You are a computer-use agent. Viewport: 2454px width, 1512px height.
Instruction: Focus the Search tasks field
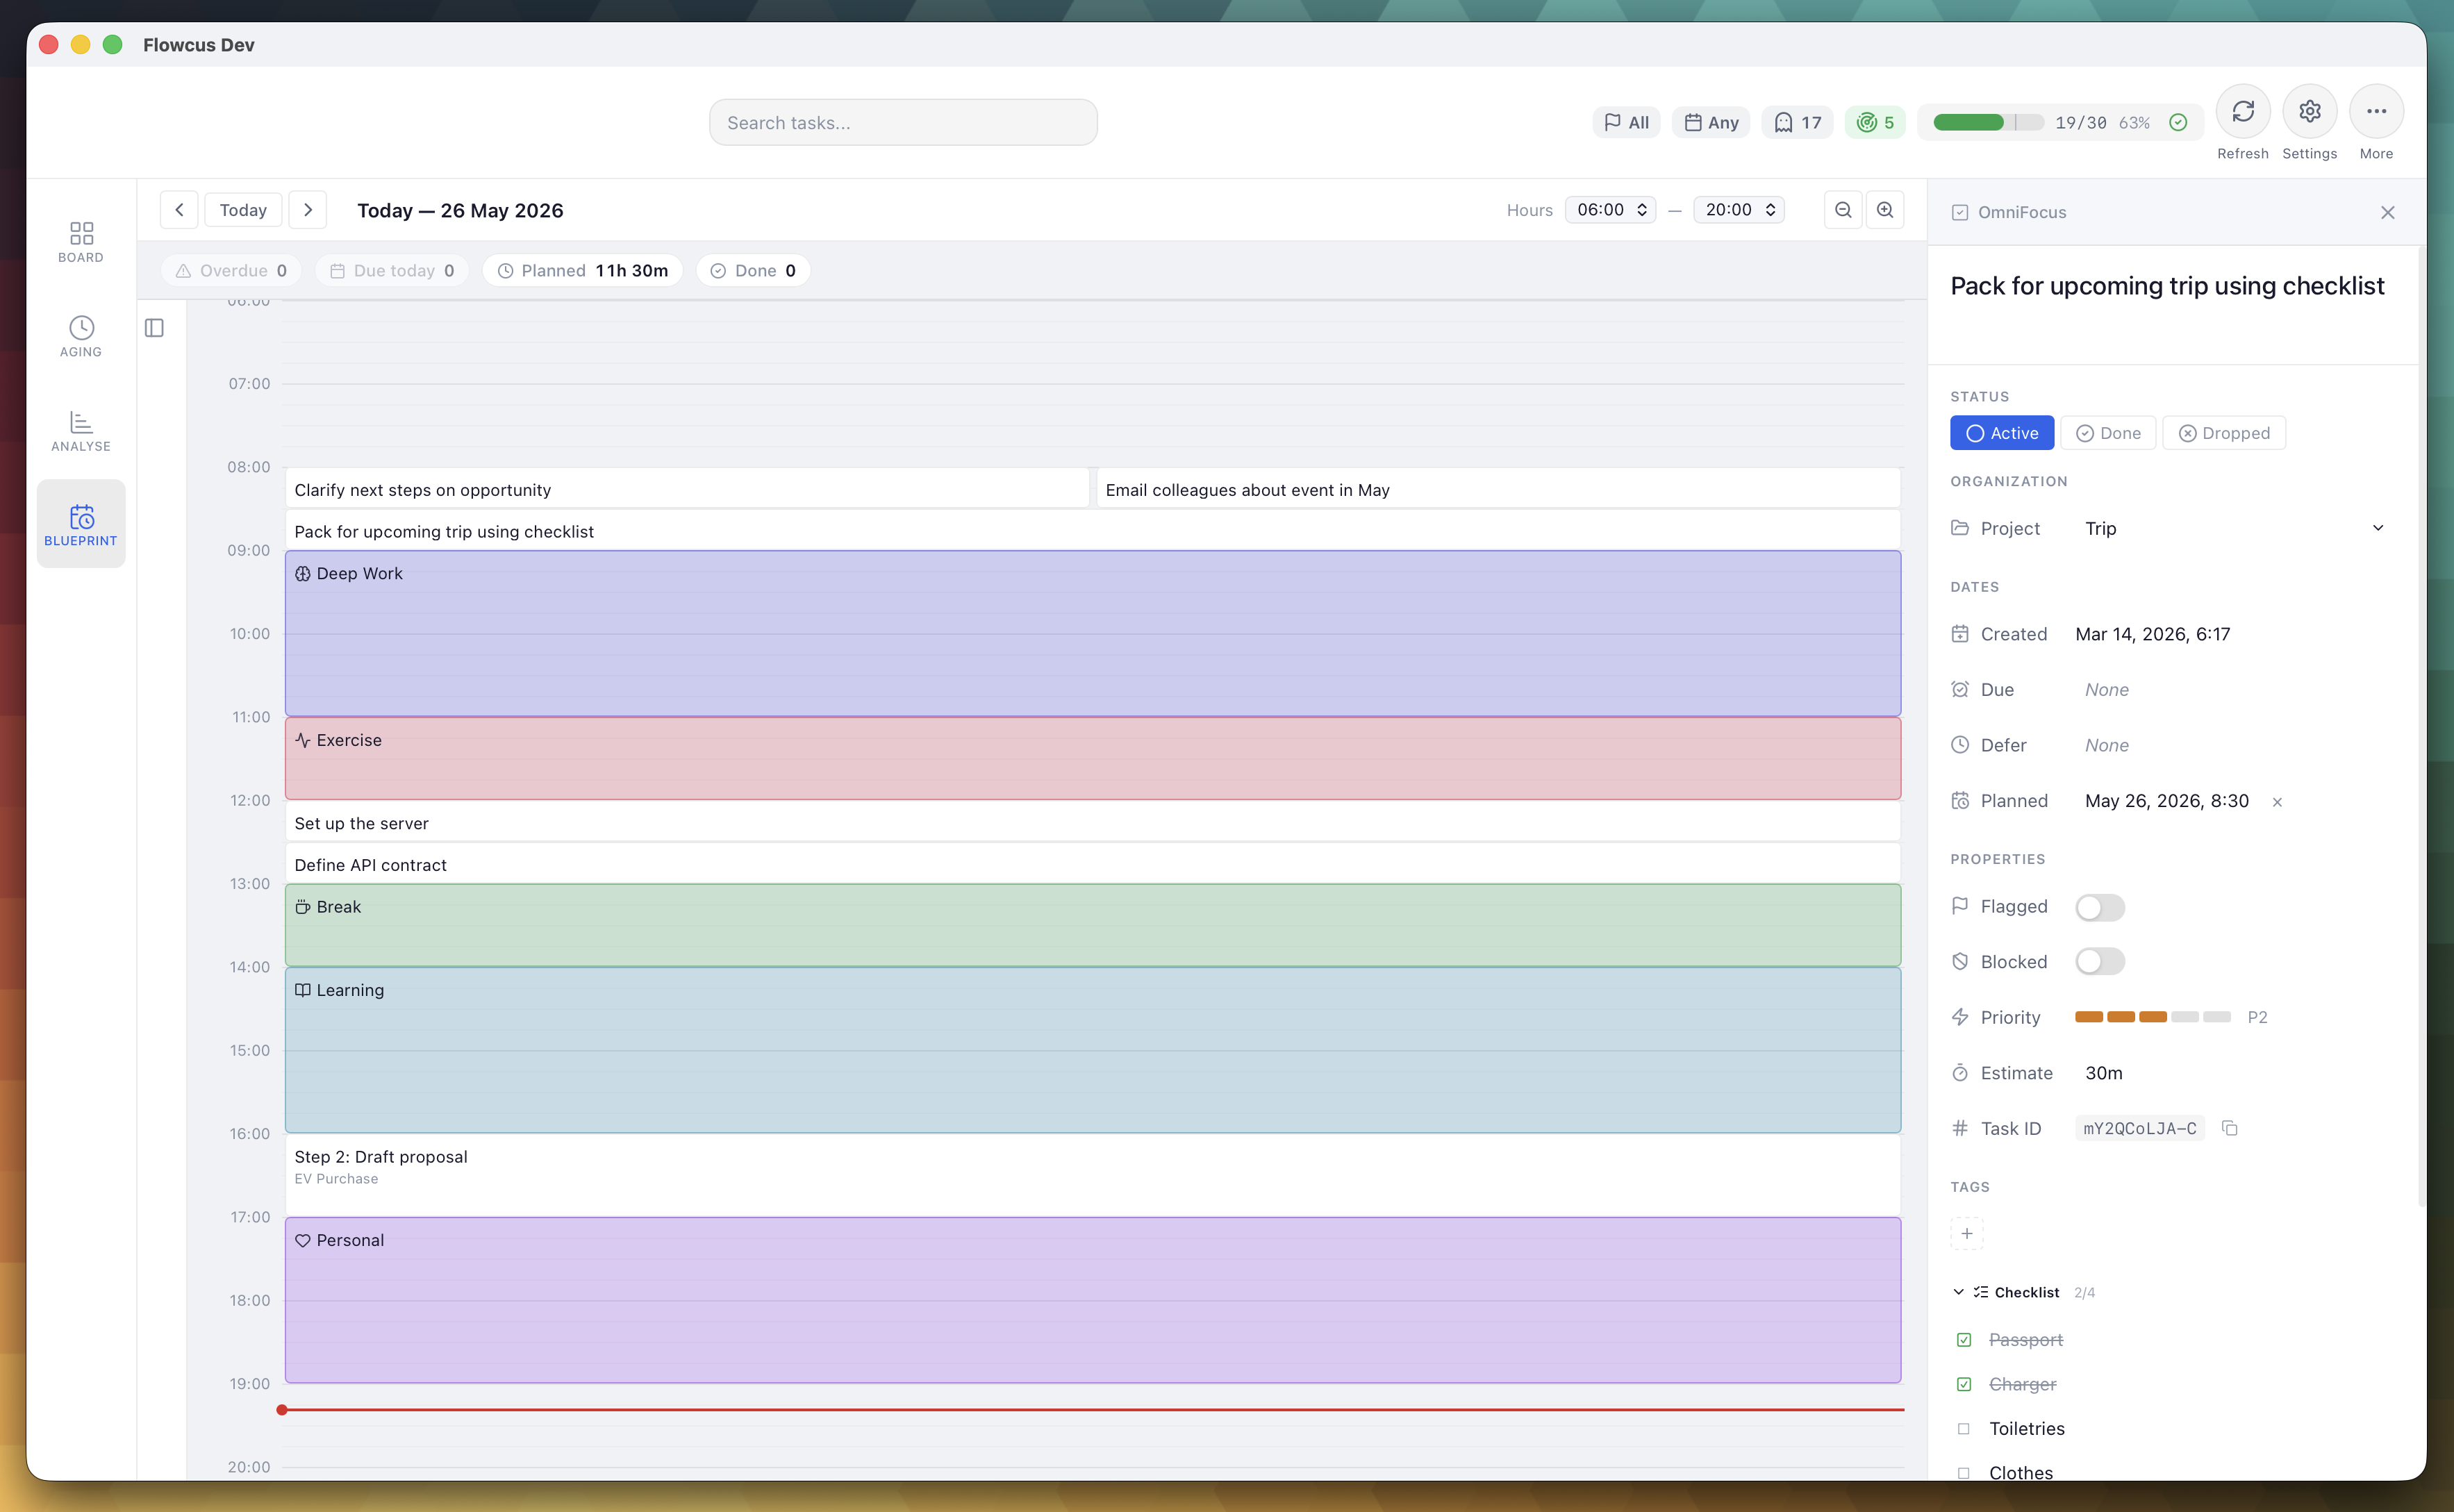[x=903, y=122]
